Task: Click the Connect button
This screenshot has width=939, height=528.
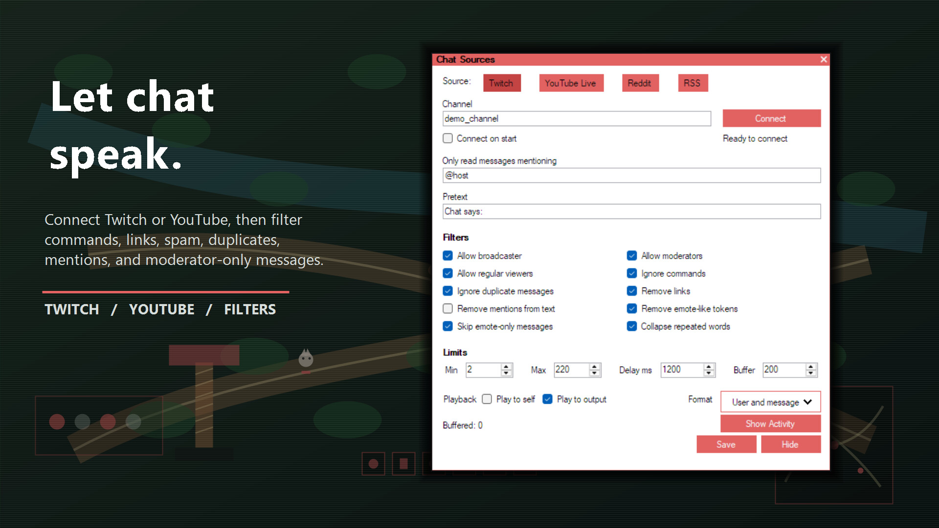Action: [x=771, y=118]
